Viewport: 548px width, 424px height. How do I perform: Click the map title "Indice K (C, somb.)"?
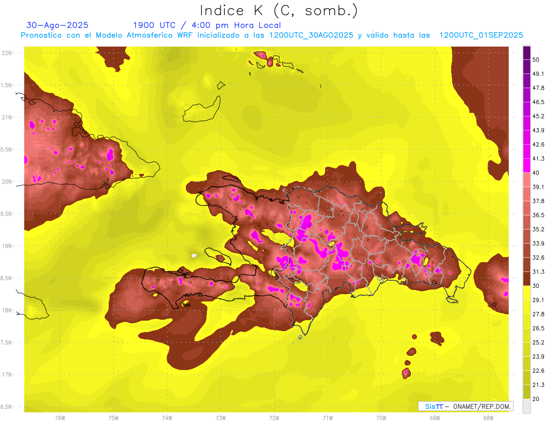tap(279, 10)
